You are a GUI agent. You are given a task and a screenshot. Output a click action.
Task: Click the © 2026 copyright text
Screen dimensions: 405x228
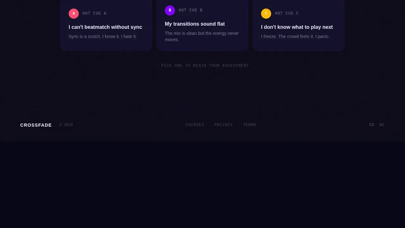[66, 125]
